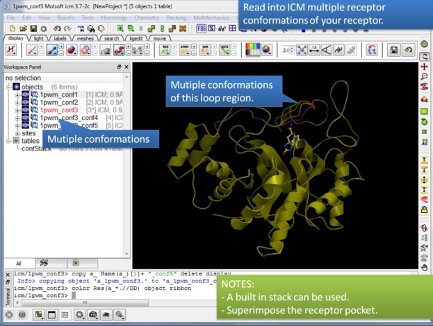Click the CPK sphere display icon
The width and height of the screenshot is (433, 326).
coord(72,51)
